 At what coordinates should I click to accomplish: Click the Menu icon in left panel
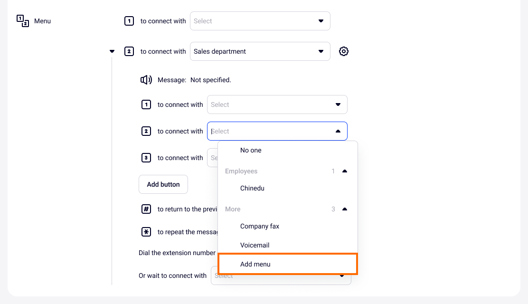click(23, 21)
